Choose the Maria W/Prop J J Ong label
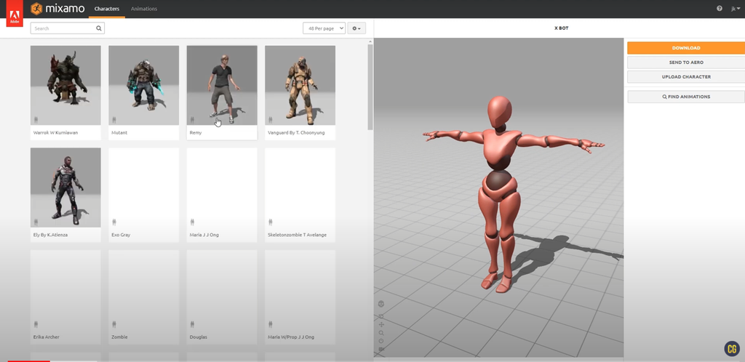 click(x=291, y=337)
